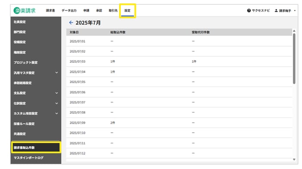Click the vertical scrollbar thumb
Screen dimensions: 302x169
(x=294, y=59)
